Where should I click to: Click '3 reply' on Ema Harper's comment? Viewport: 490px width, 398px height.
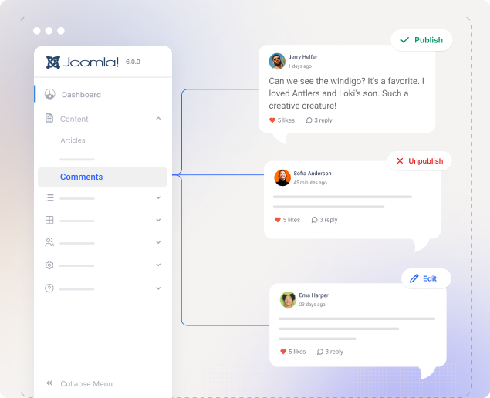(334, 352)
